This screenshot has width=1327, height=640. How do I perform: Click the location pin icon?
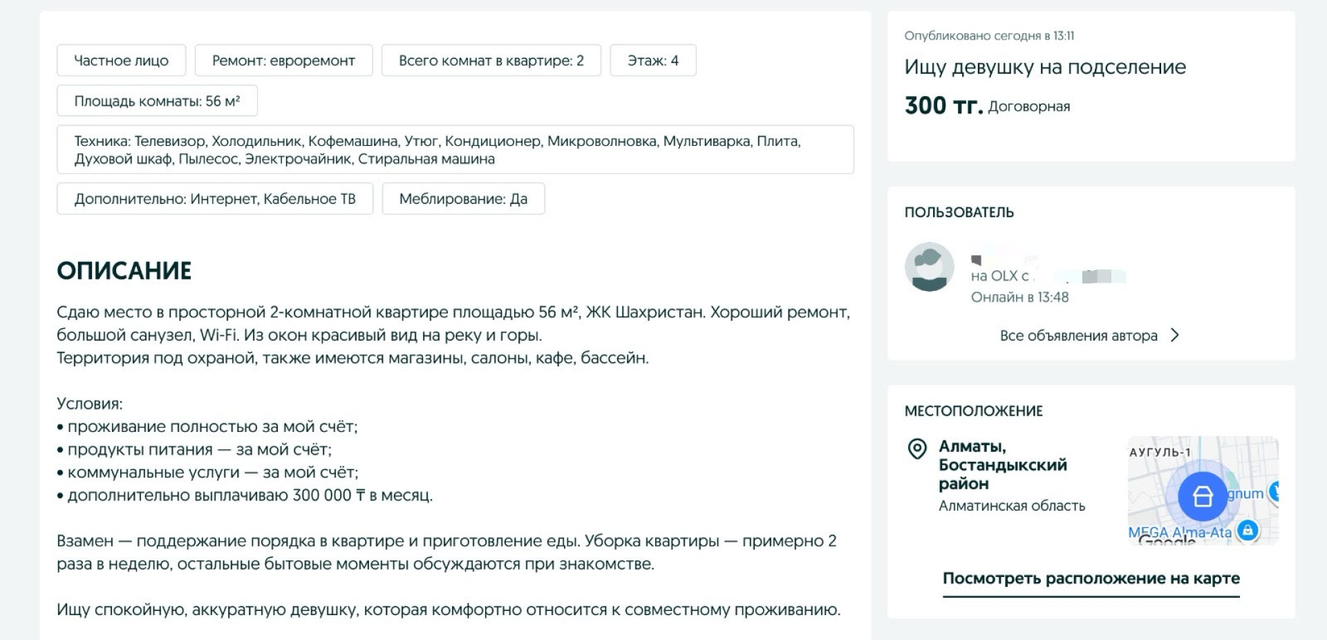[x=916, y=449]
